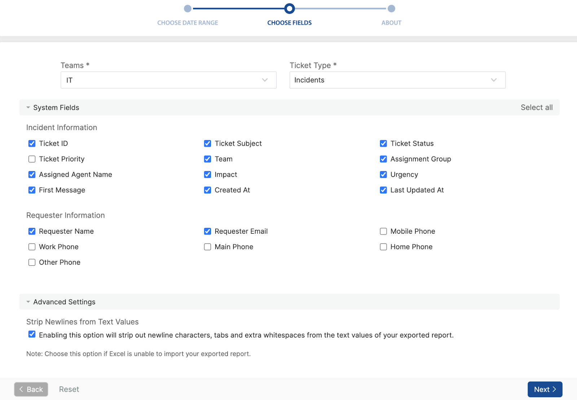Click the About step circle
The width and height of the screenshot is (577, 400).
tap(391, 8)
